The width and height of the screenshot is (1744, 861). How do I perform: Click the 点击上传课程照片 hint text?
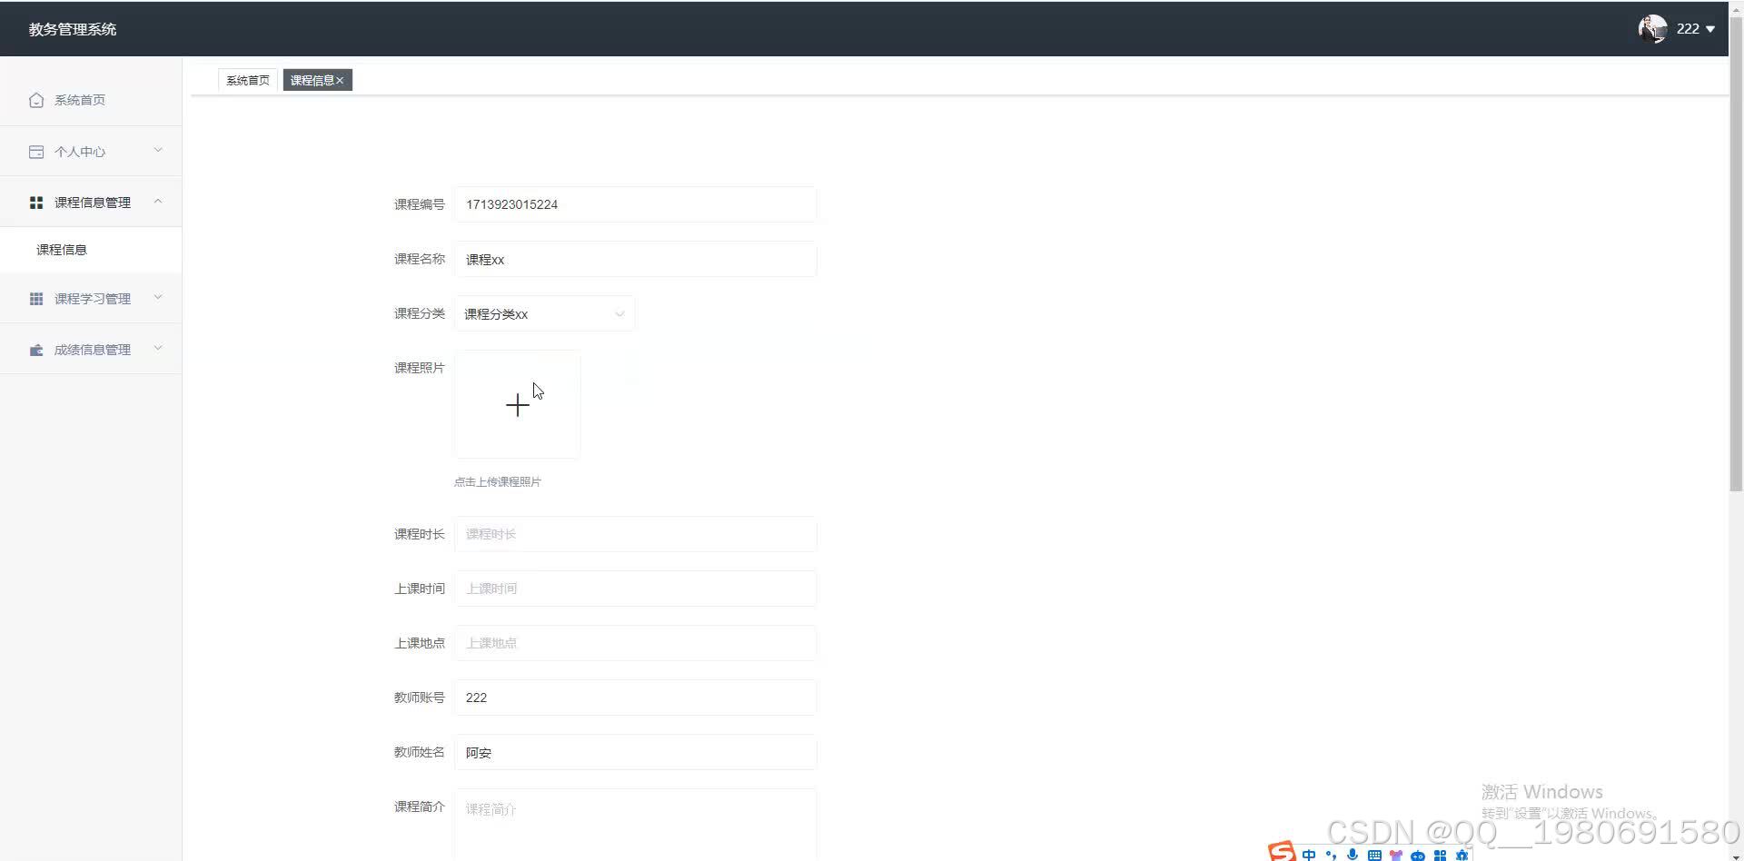point(498,482)
